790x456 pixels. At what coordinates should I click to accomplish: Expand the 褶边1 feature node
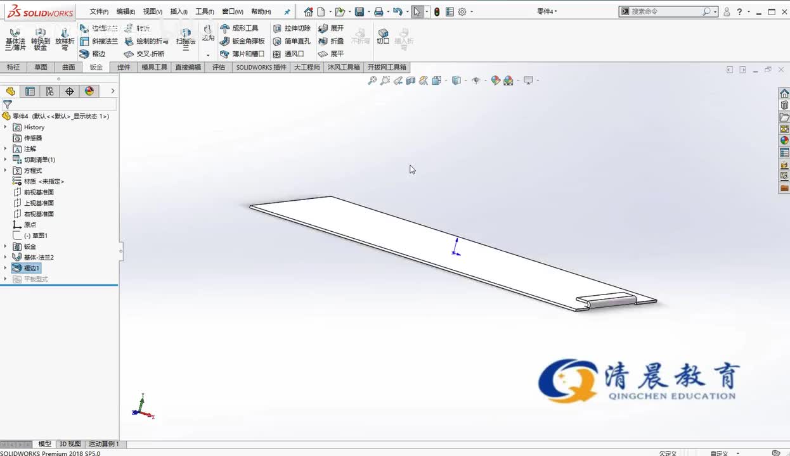click(x=6, y=268)
